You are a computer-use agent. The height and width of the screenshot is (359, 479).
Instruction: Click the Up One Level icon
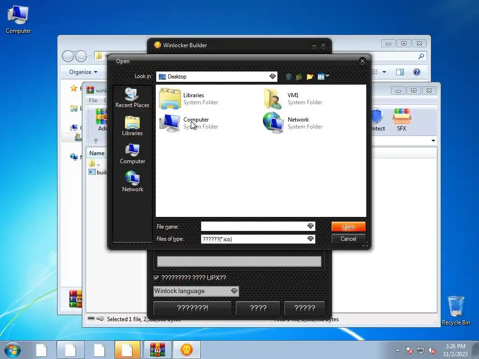tap(299, 77)
